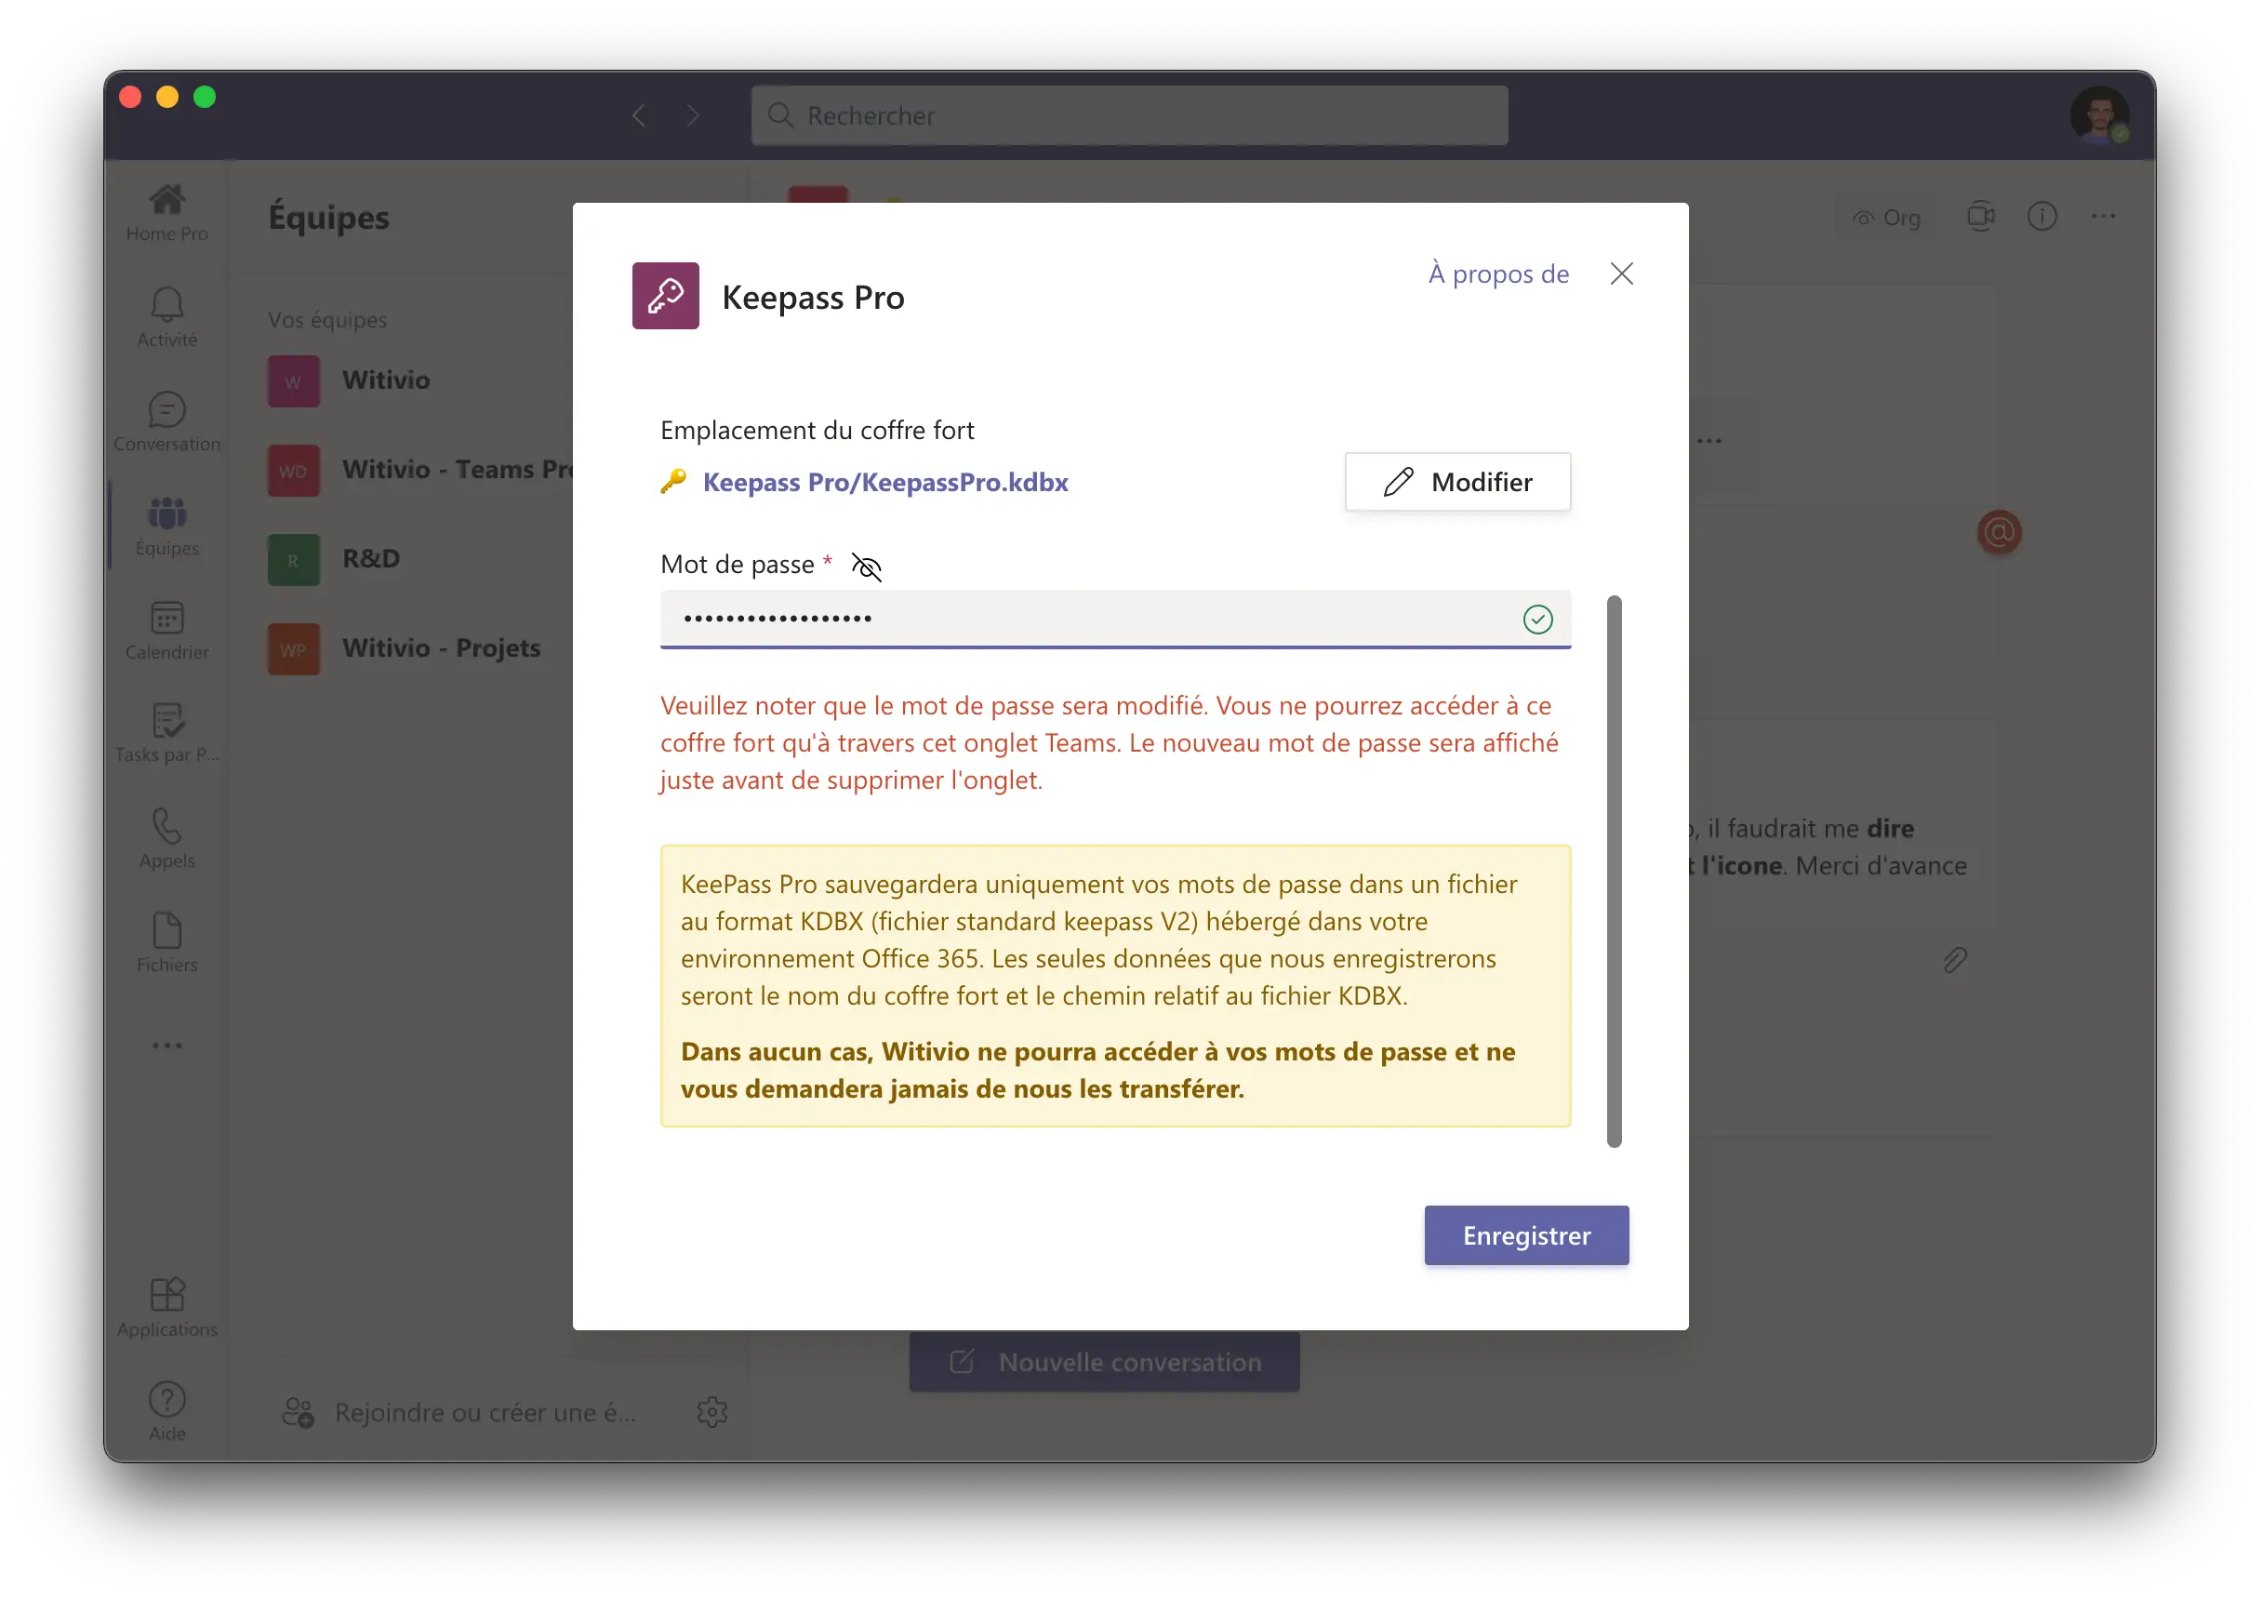Click the Org visibility button
2260x1600 pixels.
pyautogui.click(x=1887, y=217)
